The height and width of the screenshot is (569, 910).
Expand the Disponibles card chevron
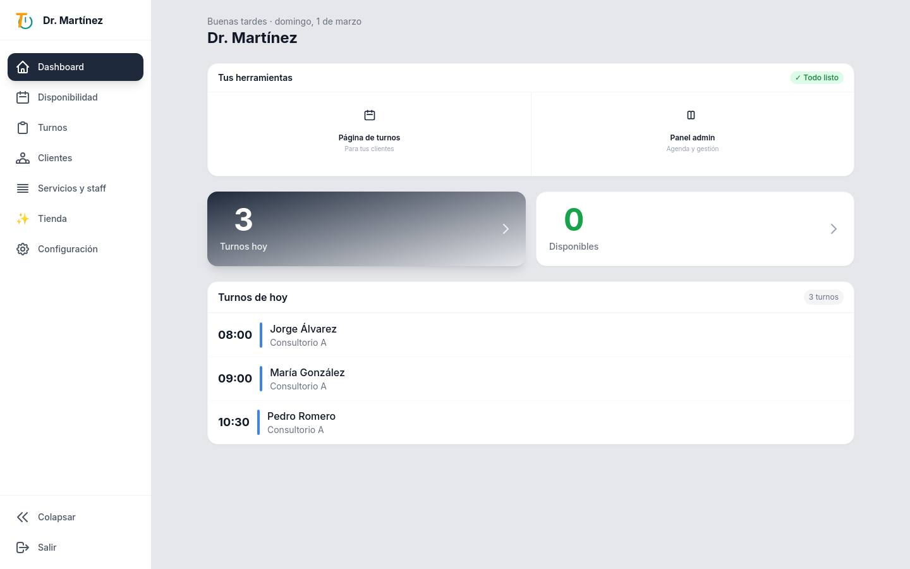tap(833, 229)
